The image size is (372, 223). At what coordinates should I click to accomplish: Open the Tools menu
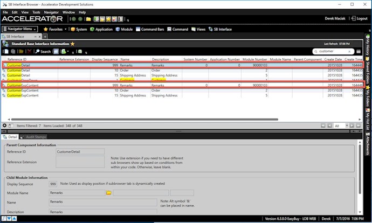[36, 12]
